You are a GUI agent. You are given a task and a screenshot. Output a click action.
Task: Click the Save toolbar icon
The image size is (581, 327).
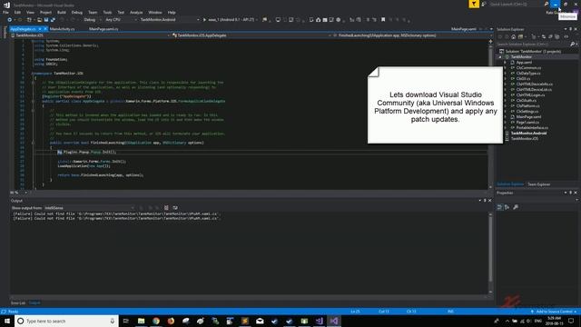pyautogui.click(x=46, y=20)
